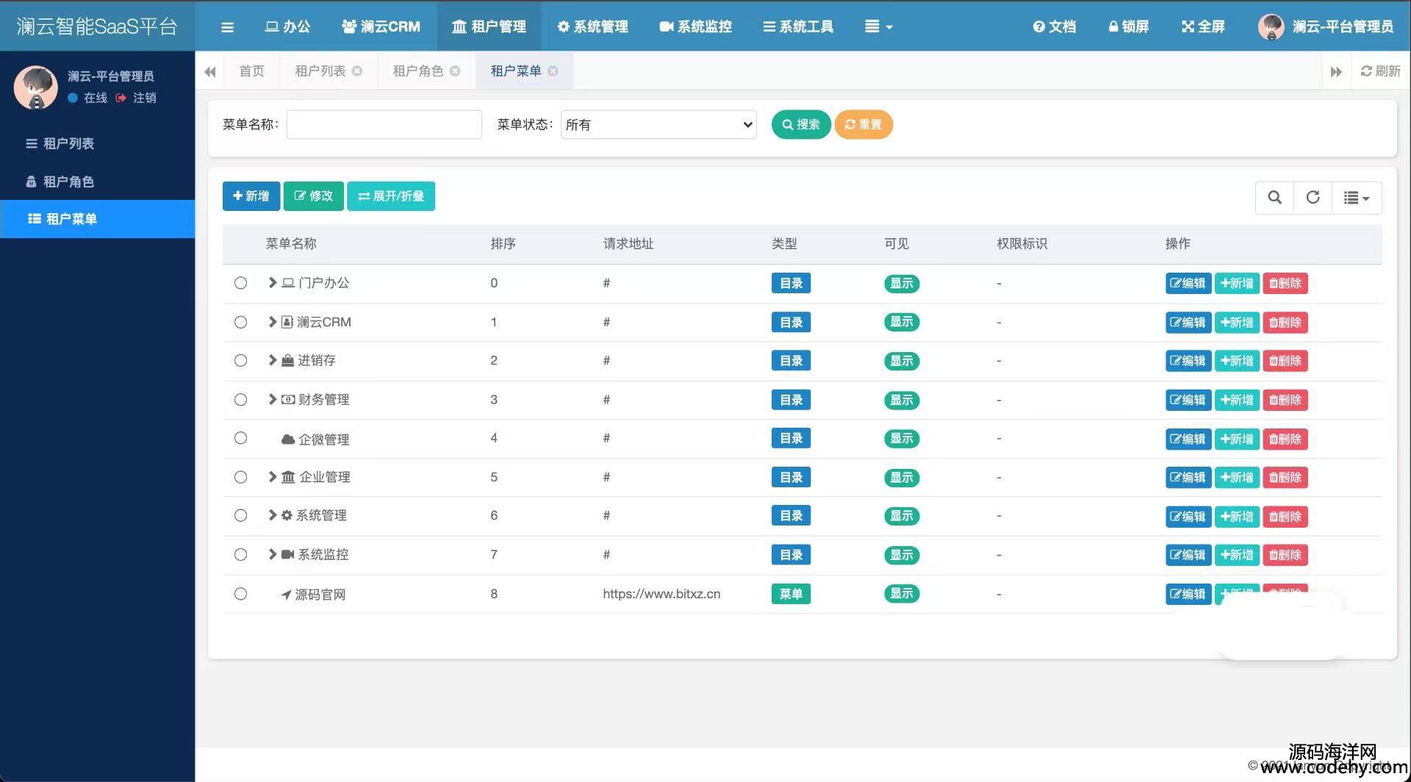Click 编辑 for the 财务管理 row
Viewport: 1411px width, 782px height.
coord(1188,400)
